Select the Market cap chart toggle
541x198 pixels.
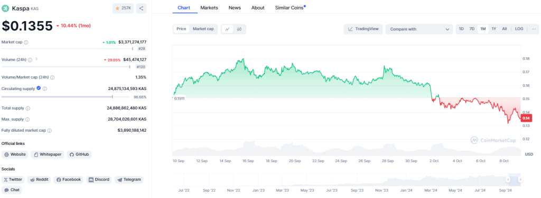[x=203, y=29]
